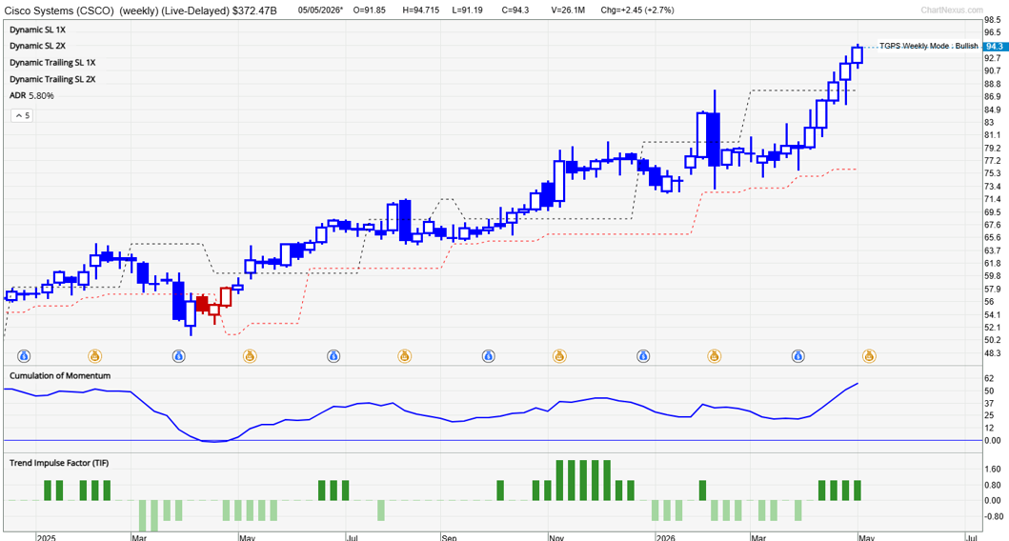
Task: Click the Cumulation of Momentum panel title
Action: pyautogui.click(x=60, y=375)
